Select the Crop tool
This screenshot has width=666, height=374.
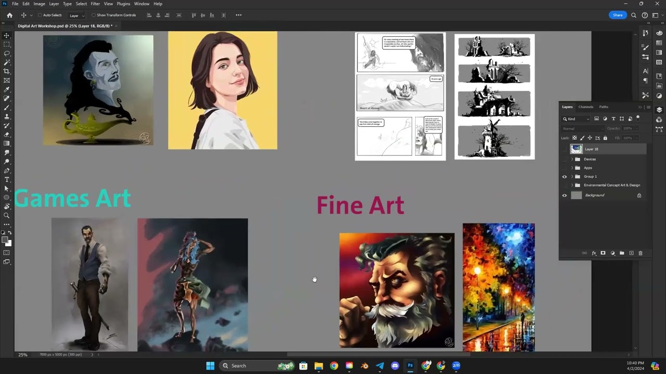click(7, 71)
